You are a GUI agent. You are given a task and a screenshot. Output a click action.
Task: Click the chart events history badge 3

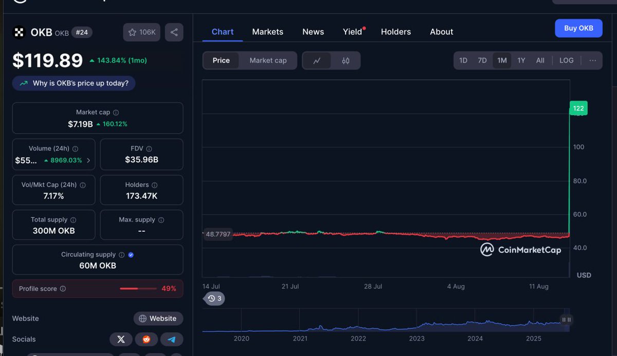tap(215, 298)
